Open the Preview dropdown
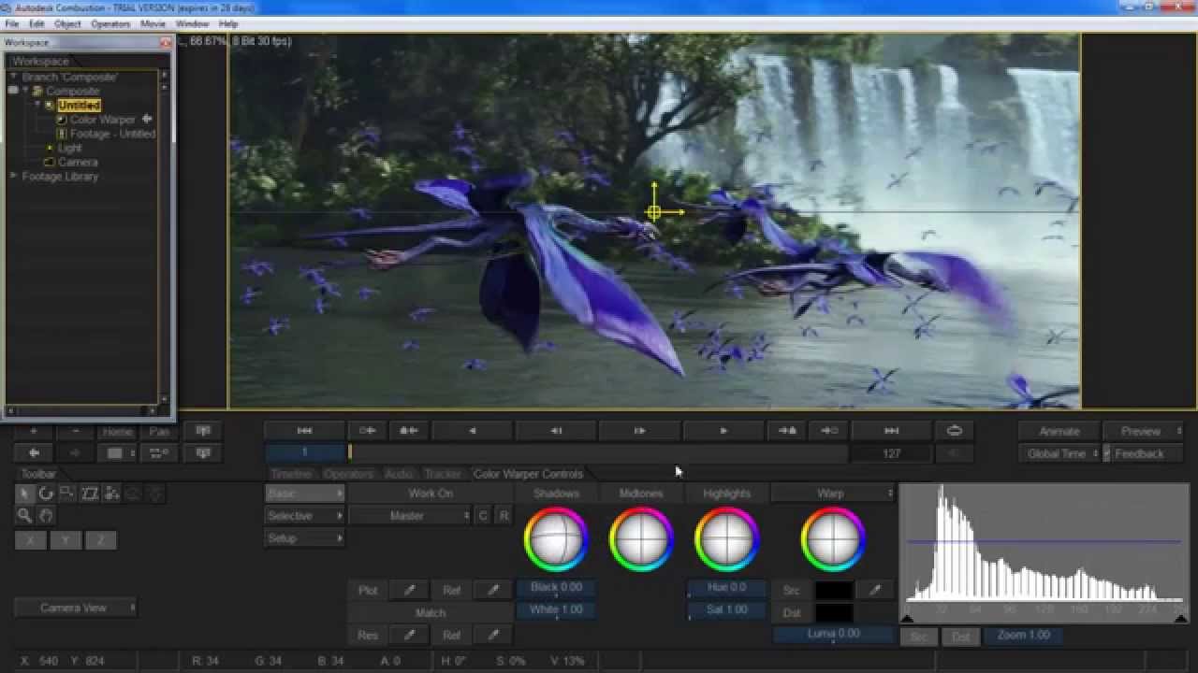The width and height of the screenshot is (1198, 673). click(x=1143, y=431)
